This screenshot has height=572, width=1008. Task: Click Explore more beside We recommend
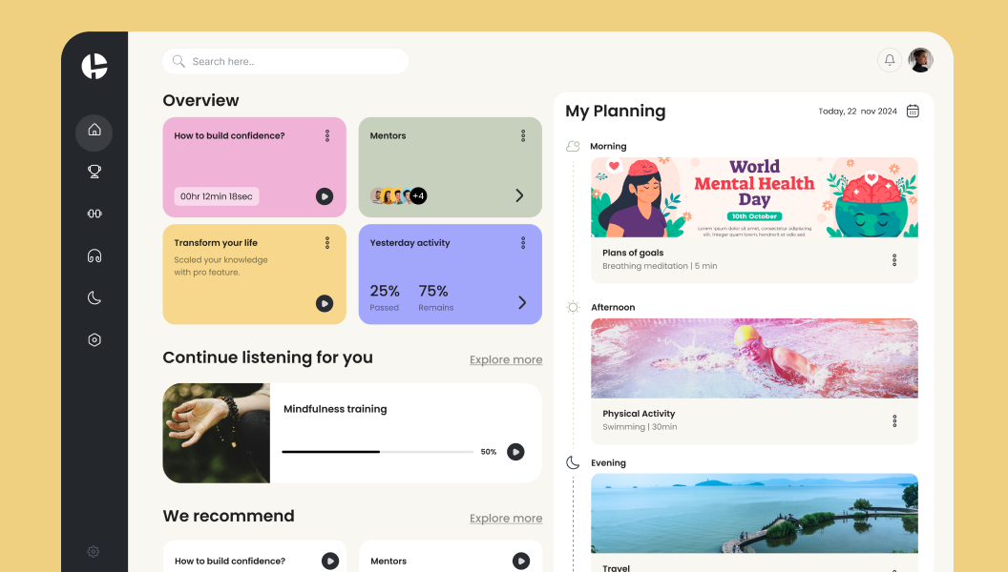[x=506, y=518]
